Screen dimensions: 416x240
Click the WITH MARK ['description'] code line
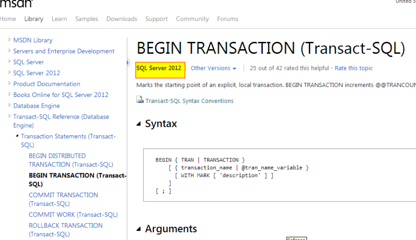coord(224,175)
